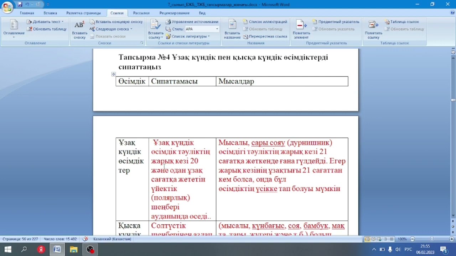
Task: Open the Office button menu
Action: (7, 7)
